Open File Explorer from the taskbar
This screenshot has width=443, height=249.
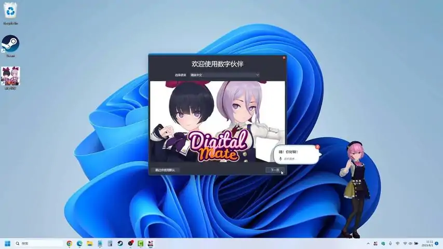[x=90, y=243]
